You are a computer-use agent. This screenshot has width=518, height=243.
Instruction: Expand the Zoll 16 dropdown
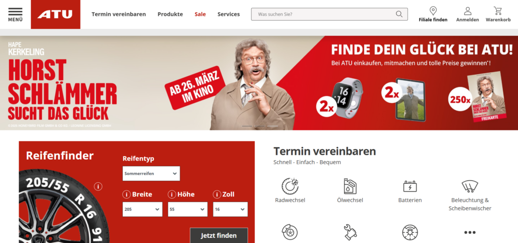click(x=230, y=209)
